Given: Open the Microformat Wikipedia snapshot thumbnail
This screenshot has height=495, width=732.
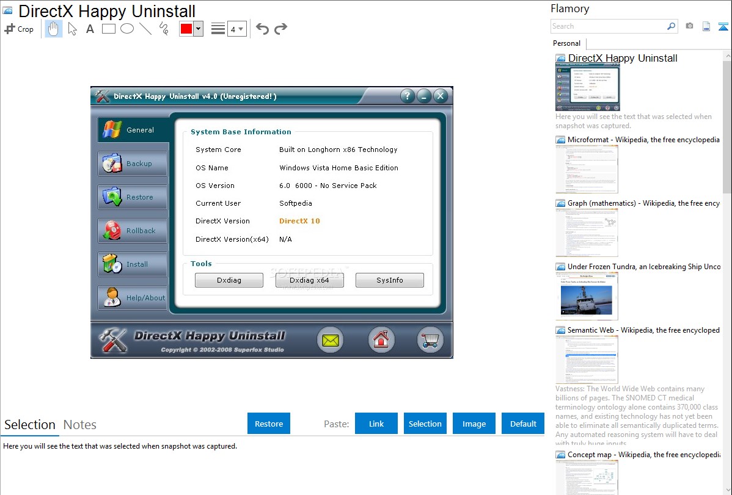Looking at the screenshot, I should pyautogui.click(x=587, y=169).
